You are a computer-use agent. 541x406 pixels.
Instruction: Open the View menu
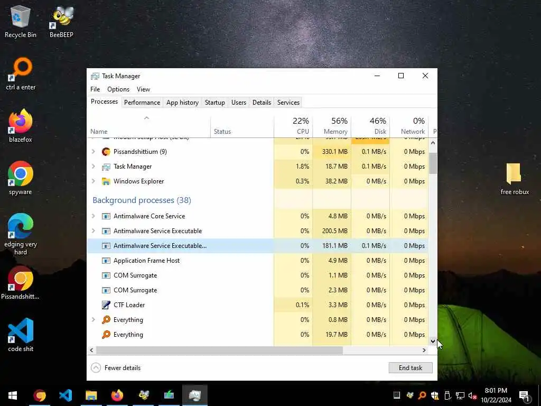(143, 89)
